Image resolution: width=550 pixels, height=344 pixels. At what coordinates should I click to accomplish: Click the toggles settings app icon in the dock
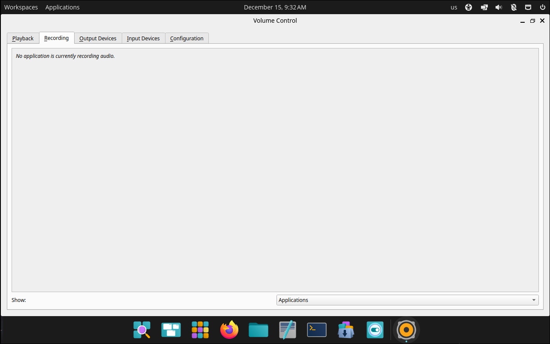[375, 330]
